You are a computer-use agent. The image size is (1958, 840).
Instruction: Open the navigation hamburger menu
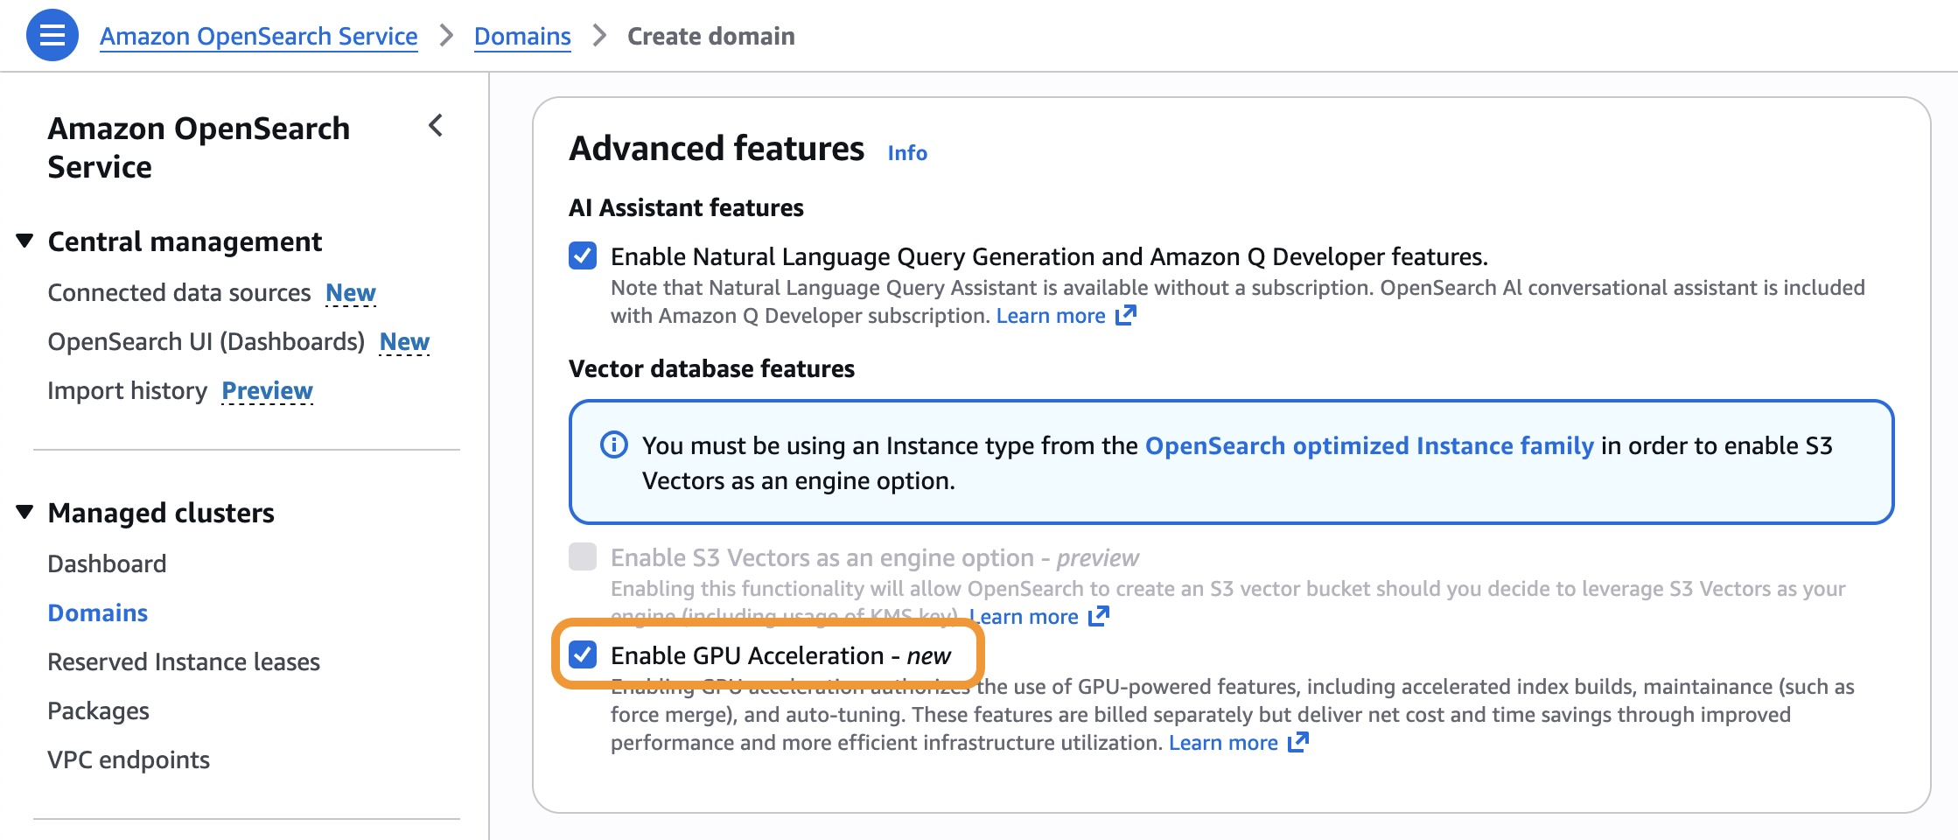[x=53, y=36]
